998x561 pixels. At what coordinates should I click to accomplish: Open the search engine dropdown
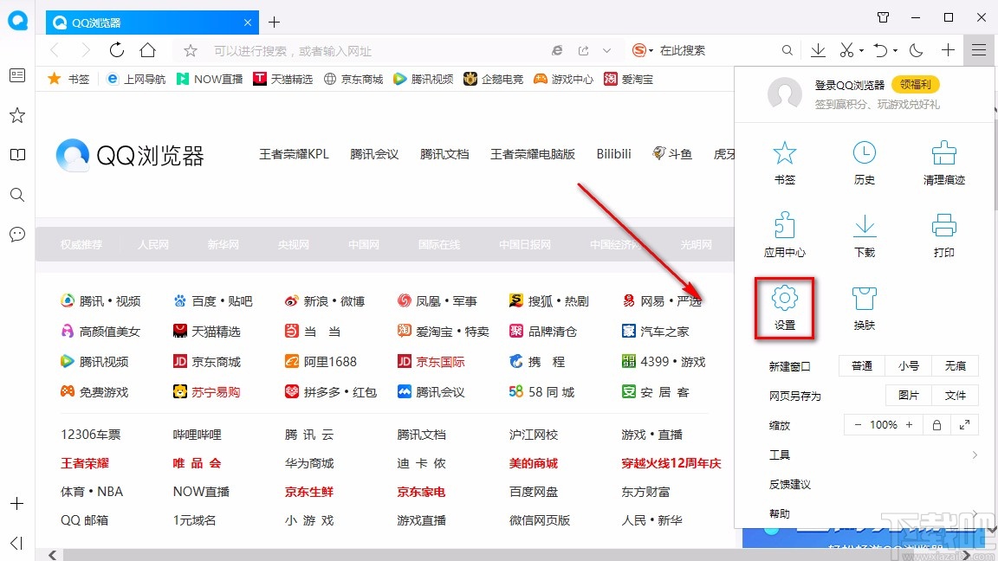[x=645, y=50]
